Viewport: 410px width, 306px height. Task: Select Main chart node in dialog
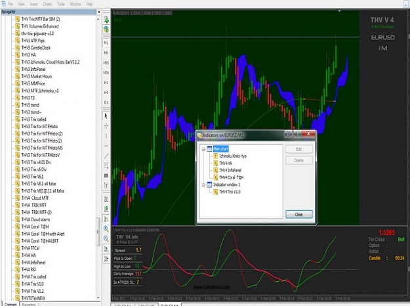click(221, 149)
